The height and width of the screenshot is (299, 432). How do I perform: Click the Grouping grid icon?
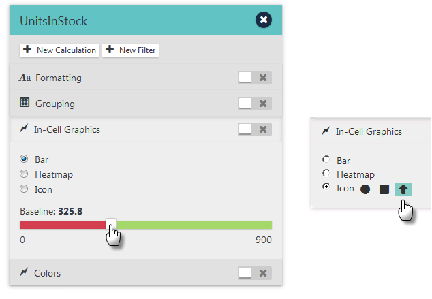click(25, 102)
